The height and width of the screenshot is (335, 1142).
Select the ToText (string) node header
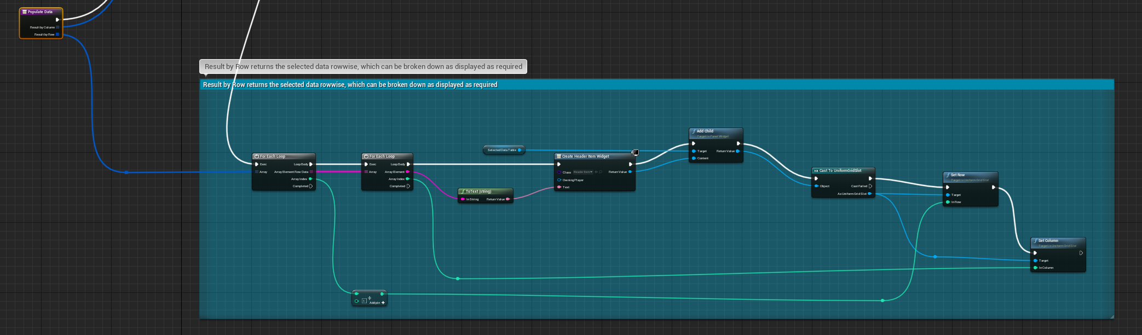point(486,191)
